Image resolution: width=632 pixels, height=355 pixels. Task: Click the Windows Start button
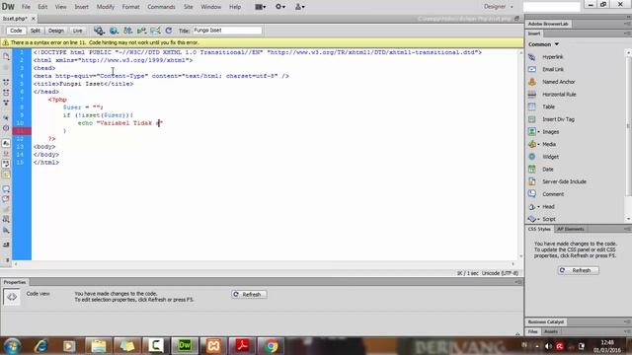pyautogui.click(x=12, y=346)
